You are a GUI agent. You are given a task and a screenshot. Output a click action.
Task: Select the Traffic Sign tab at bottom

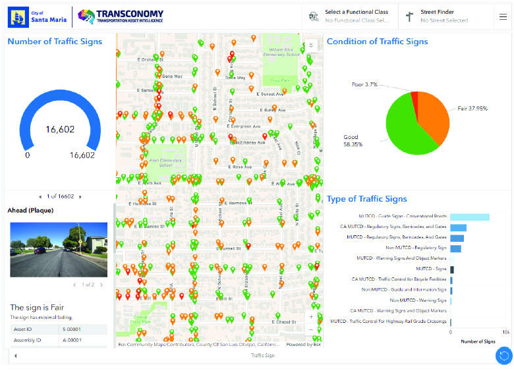pos(262,355)
